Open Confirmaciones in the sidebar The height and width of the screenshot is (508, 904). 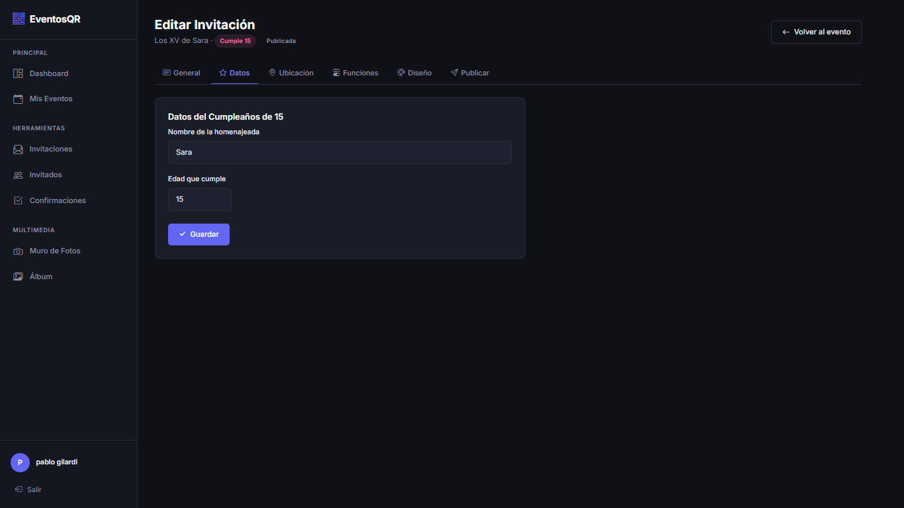[x=57, y=200]
